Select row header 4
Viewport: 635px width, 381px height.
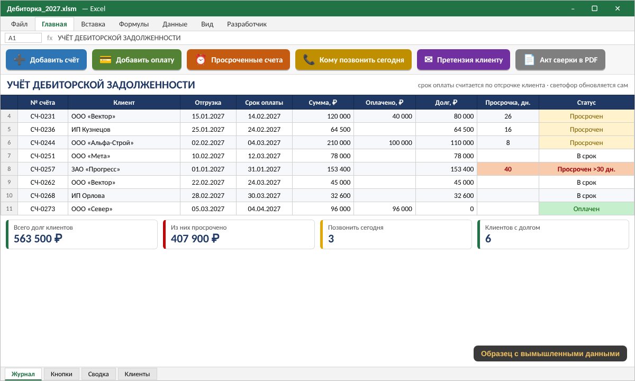(x=9, y=116)
